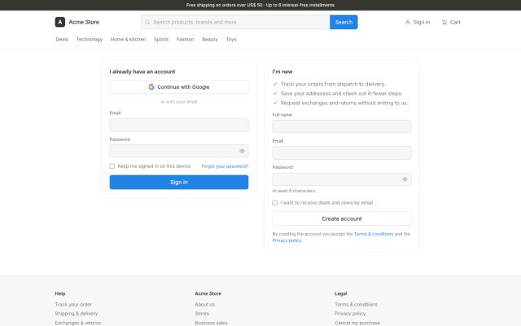Open Track your order footer link
The image size is (521, 326).
(x=73, y=304)
